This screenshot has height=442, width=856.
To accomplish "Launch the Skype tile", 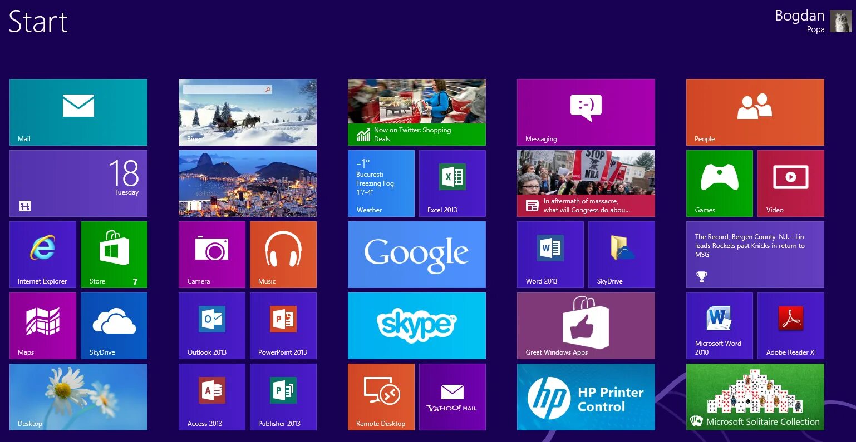I will point(417,326).
